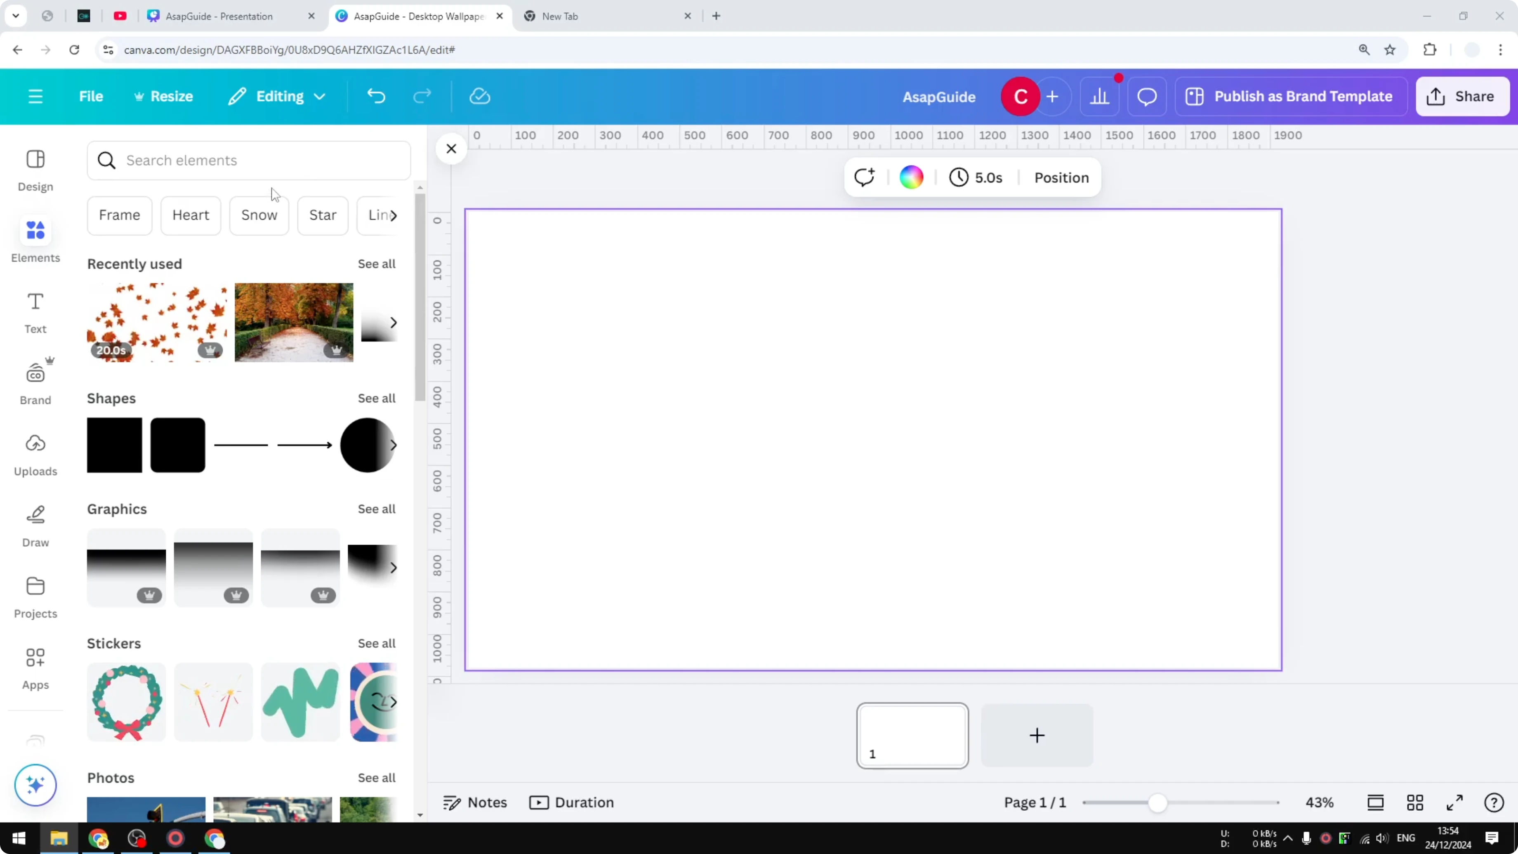The height and width of the screenshot is (854, 1518).
Task: Open the Uploads panel
Action: click(35, 454)
